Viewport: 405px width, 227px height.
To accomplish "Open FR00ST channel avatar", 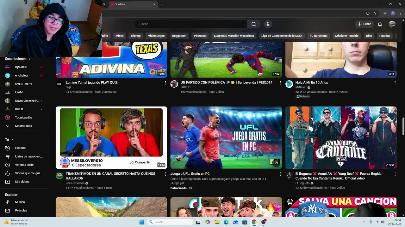I will [x=174, y=84].
